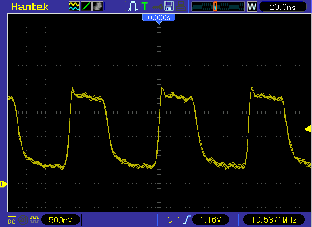
Task: Click the CH1 trigger source label
Action: pyautogui.click(x=174, y=220)
